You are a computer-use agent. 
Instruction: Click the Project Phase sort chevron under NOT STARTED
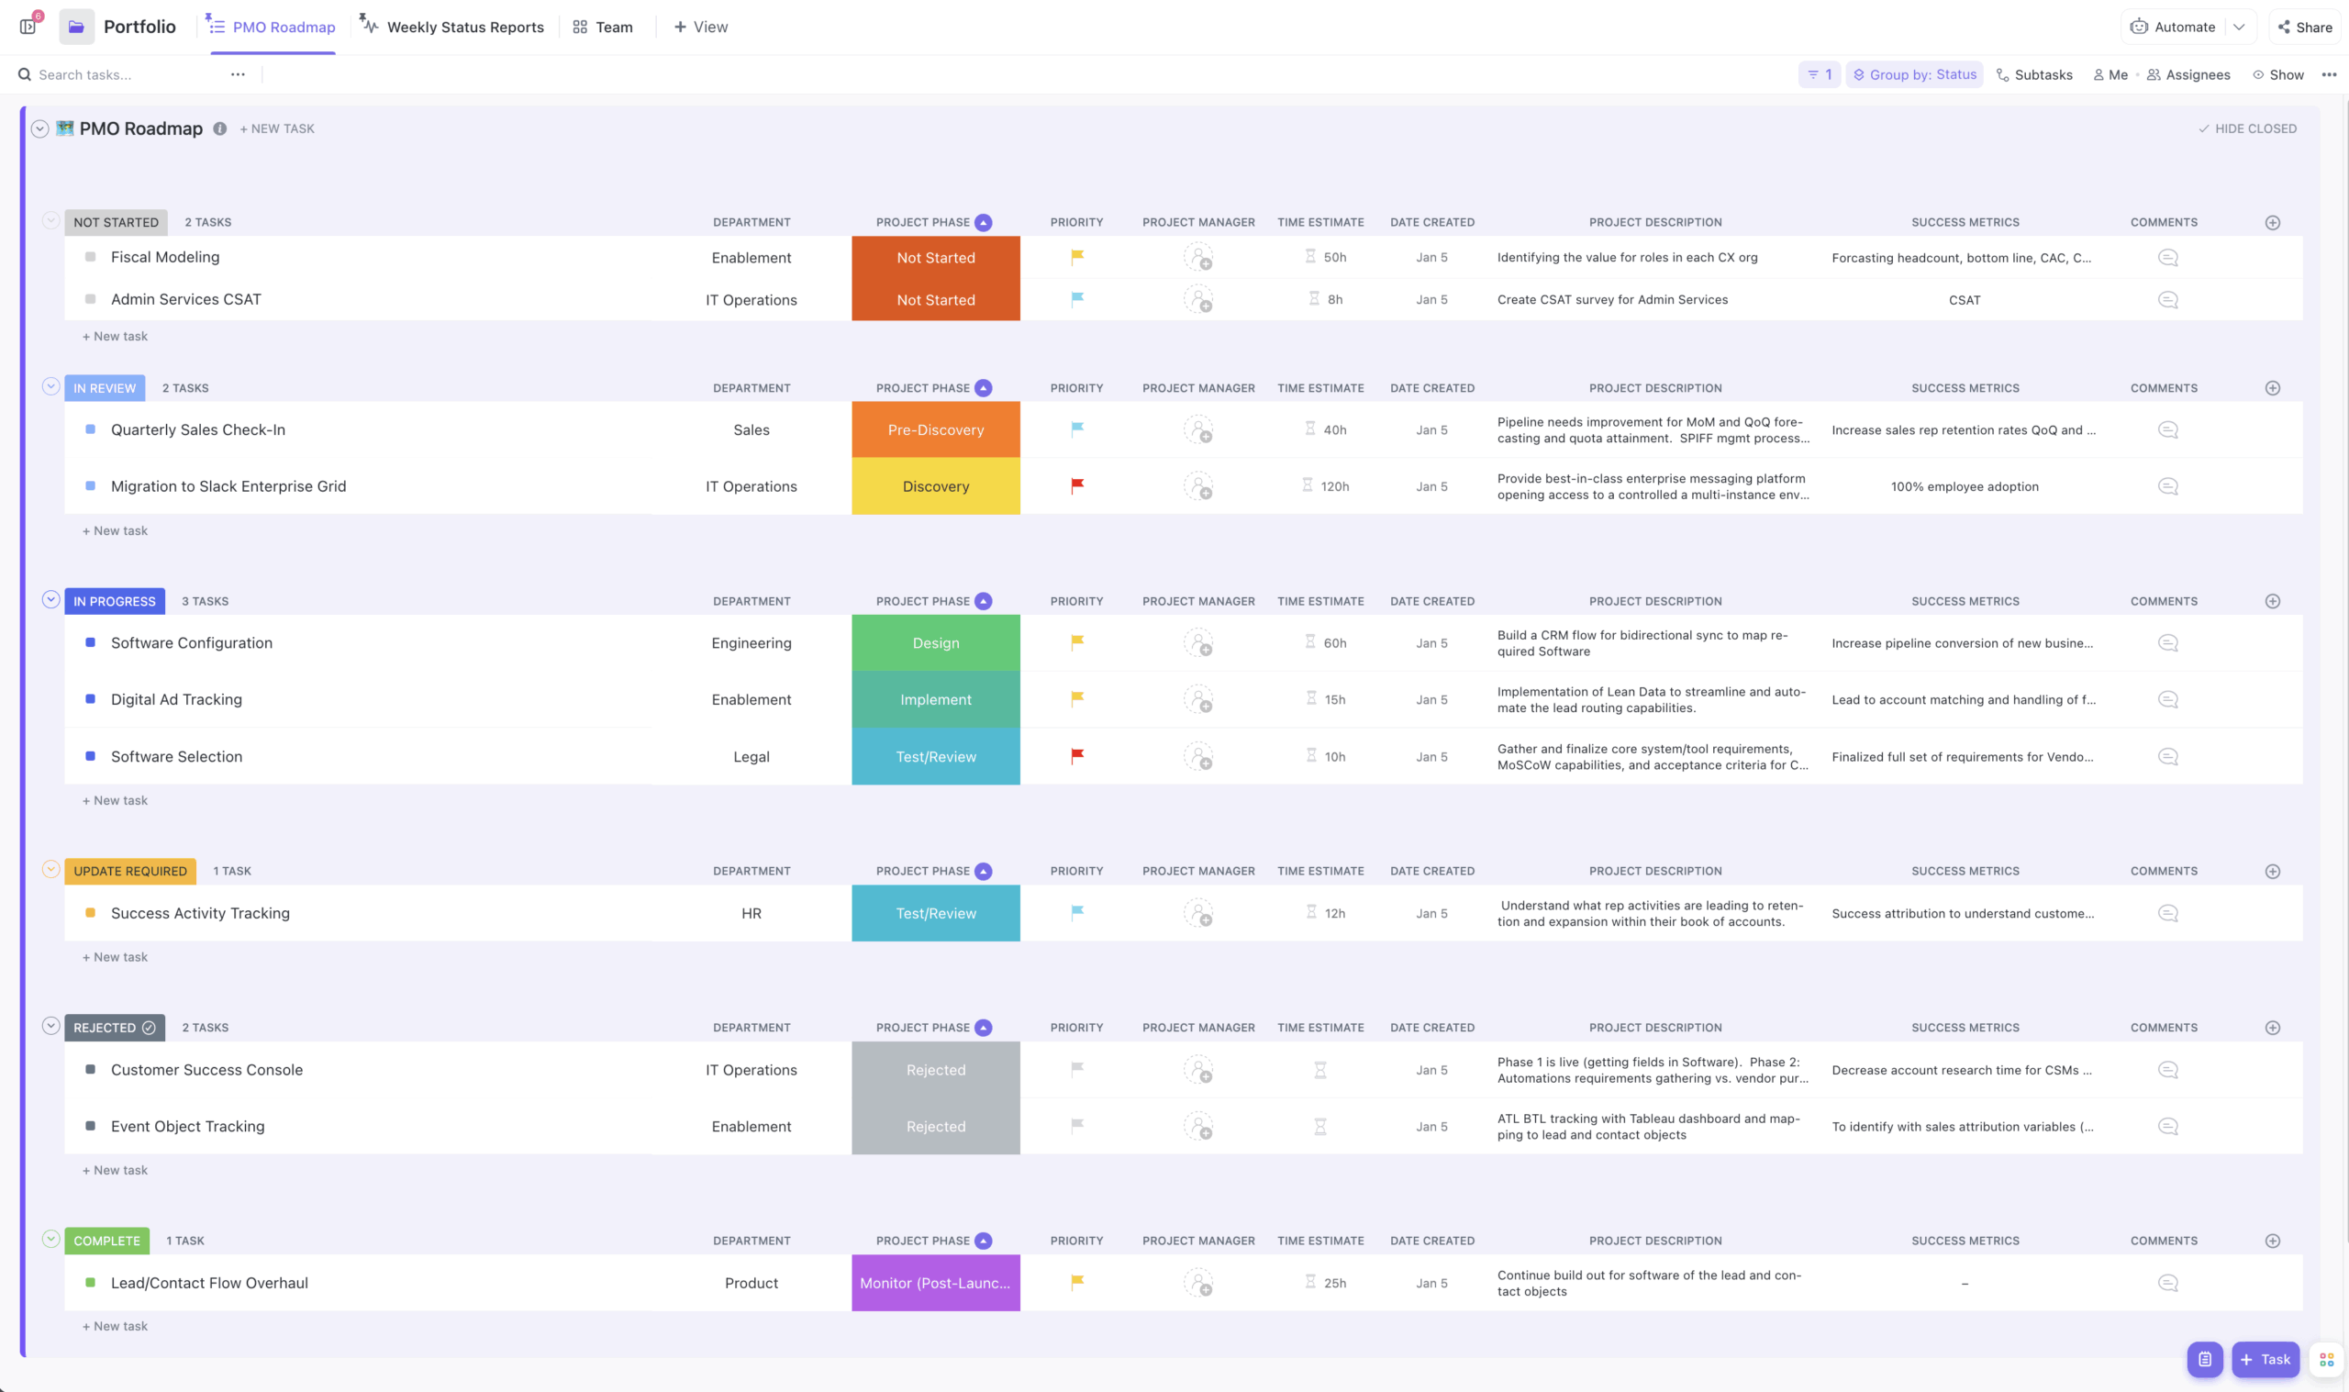tap(983, 222)
